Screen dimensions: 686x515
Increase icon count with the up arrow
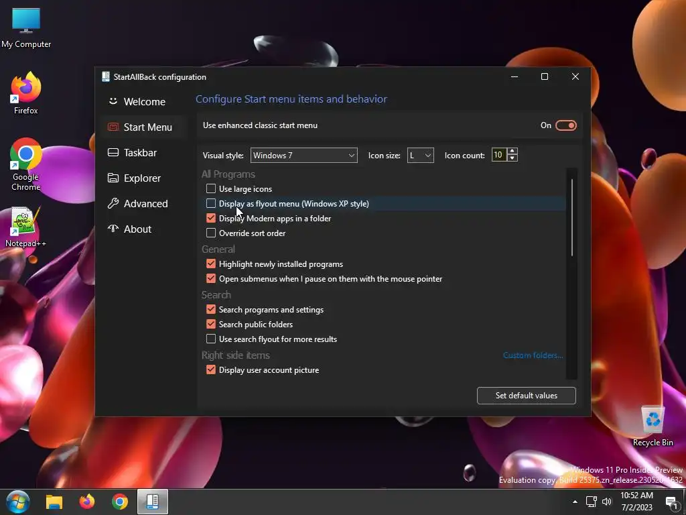click(x=512, y=151)
